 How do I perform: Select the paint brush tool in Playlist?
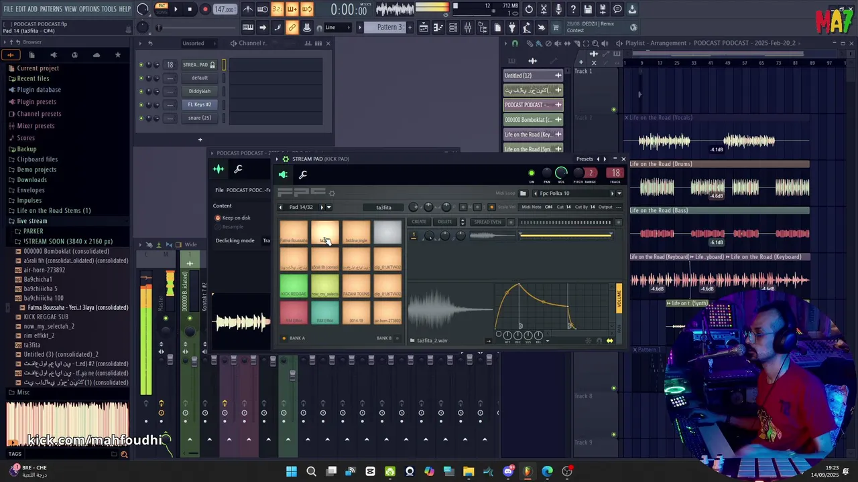click(538, 44)
